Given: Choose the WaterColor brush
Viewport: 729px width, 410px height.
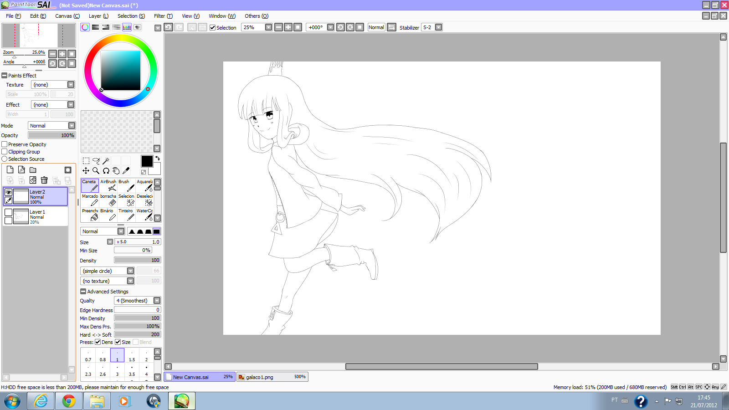Looking at the screenshot, I should point(144,215).
